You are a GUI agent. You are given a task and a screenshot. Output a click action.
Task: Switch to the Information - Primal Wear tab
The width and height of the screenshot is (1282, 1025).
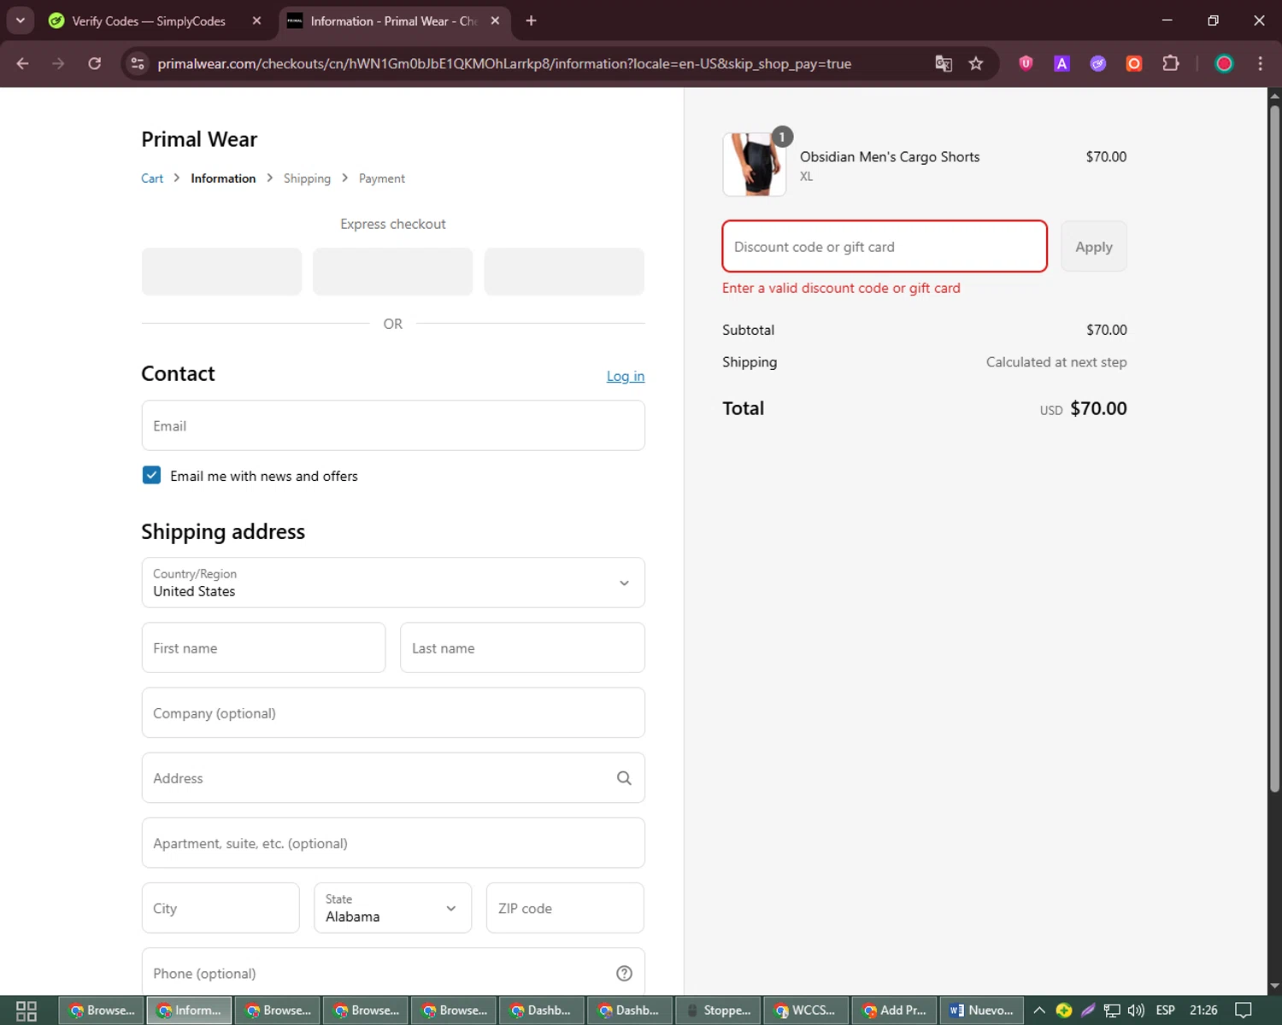[x=393, y=20]
